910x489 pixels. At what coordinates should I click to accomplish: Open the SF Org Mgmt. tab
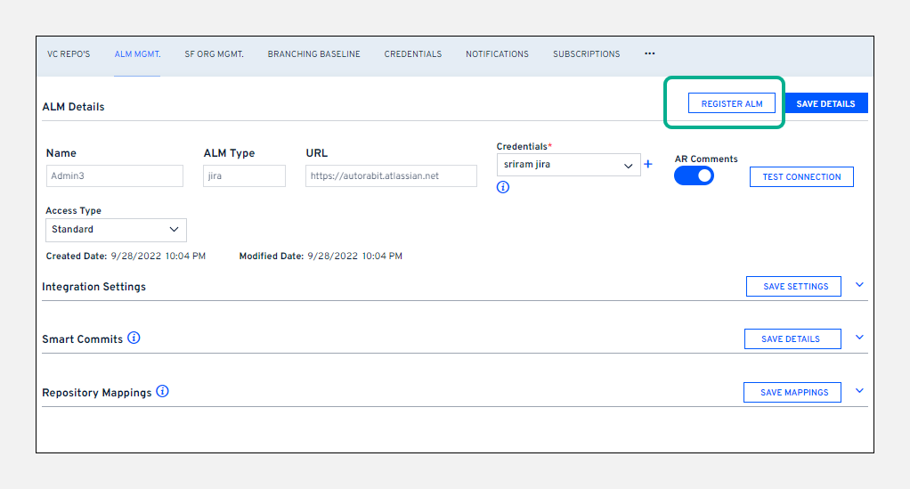[214, 54]
